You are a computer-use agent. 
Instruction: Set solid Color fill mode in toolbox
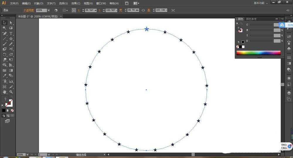point(4,111)
